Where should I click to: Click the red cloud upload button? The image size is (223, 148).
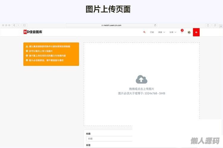[x=196, y=32]
